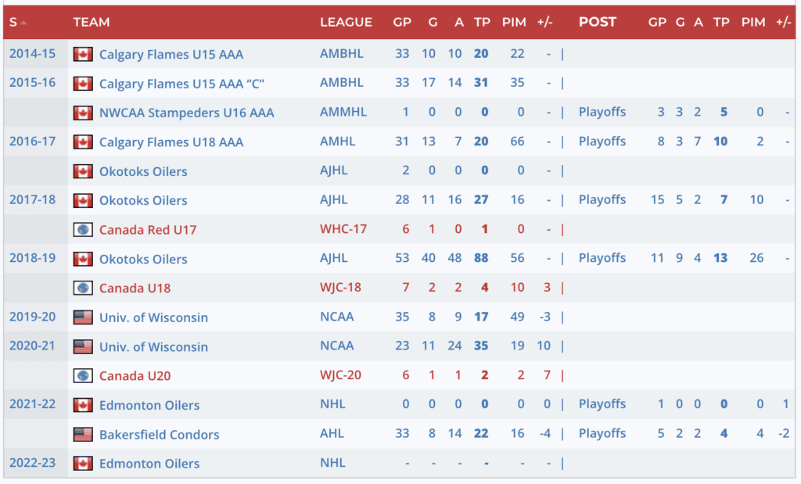Sort by the TEAM column header
The image size is (801, 484).
92,22
